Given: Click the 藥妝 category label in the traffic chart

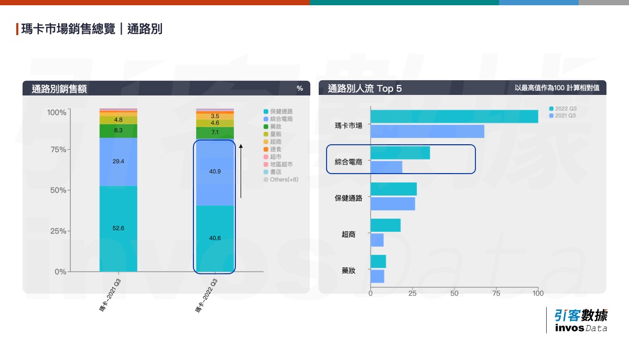Looking at the screenshot, I should tap(349, 271).
